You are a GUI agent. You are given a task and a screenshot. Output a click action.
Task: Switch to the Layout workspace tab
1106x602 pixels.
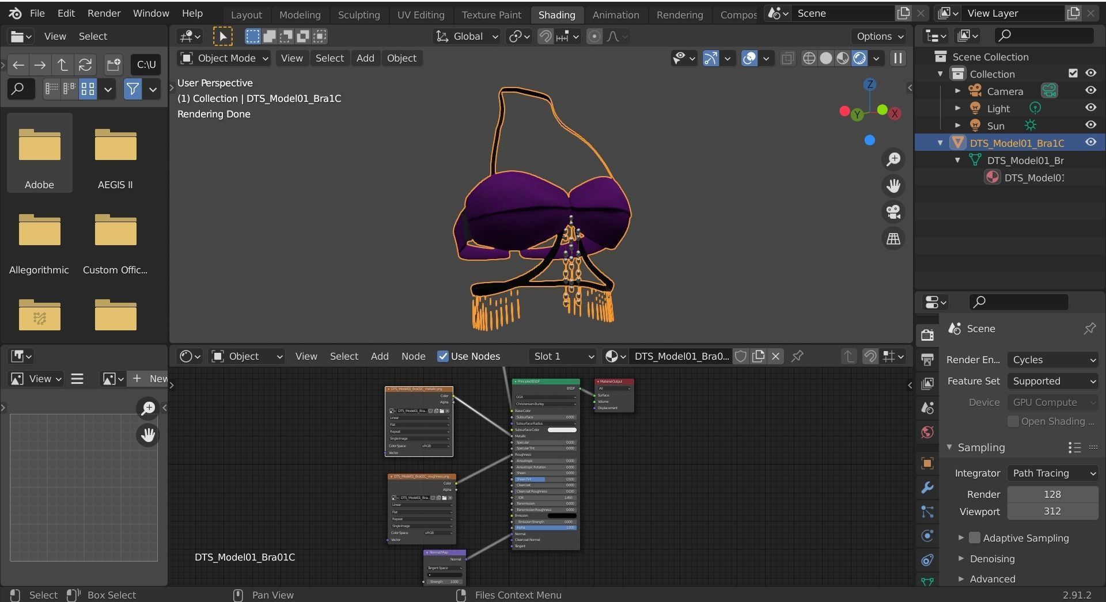[x=246, y=15]
